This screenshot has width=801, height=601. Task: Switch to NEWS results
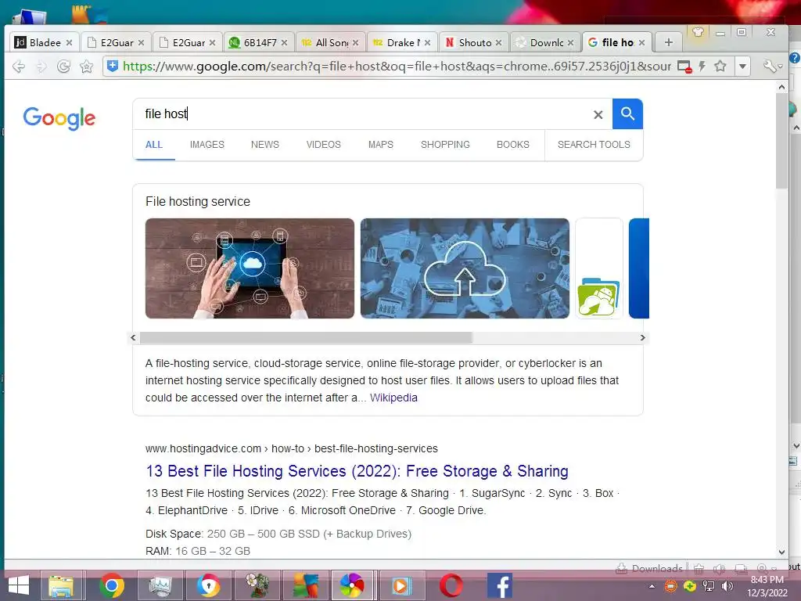click(264, 145)
